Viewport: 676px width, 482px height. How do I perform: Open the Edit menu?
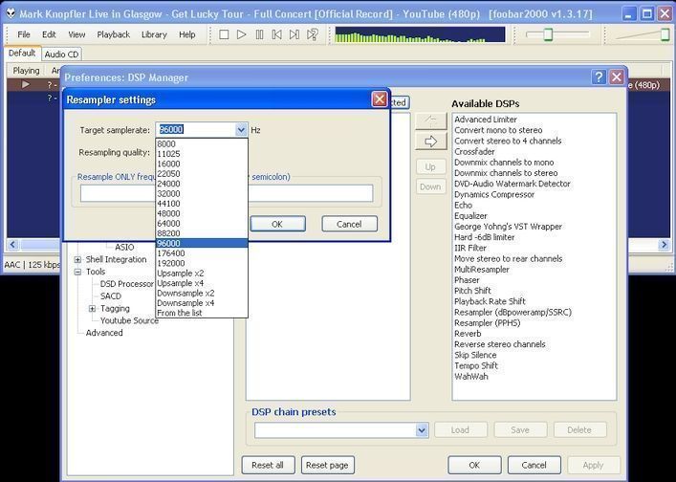pyautogui.click(x=49, y=34)
